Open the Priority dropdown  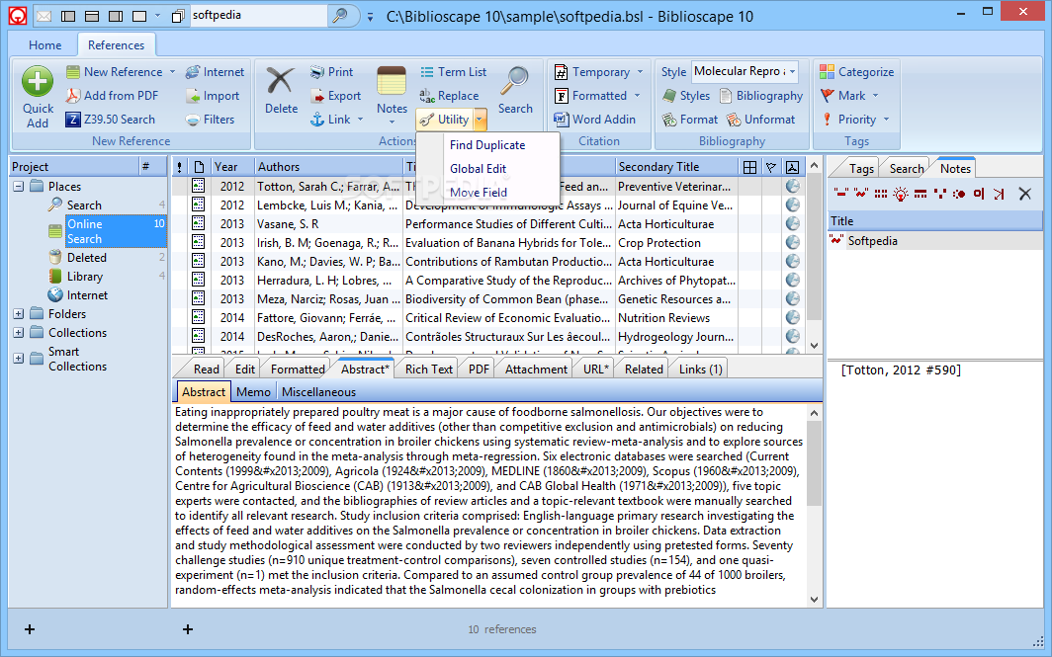point(886,120)
